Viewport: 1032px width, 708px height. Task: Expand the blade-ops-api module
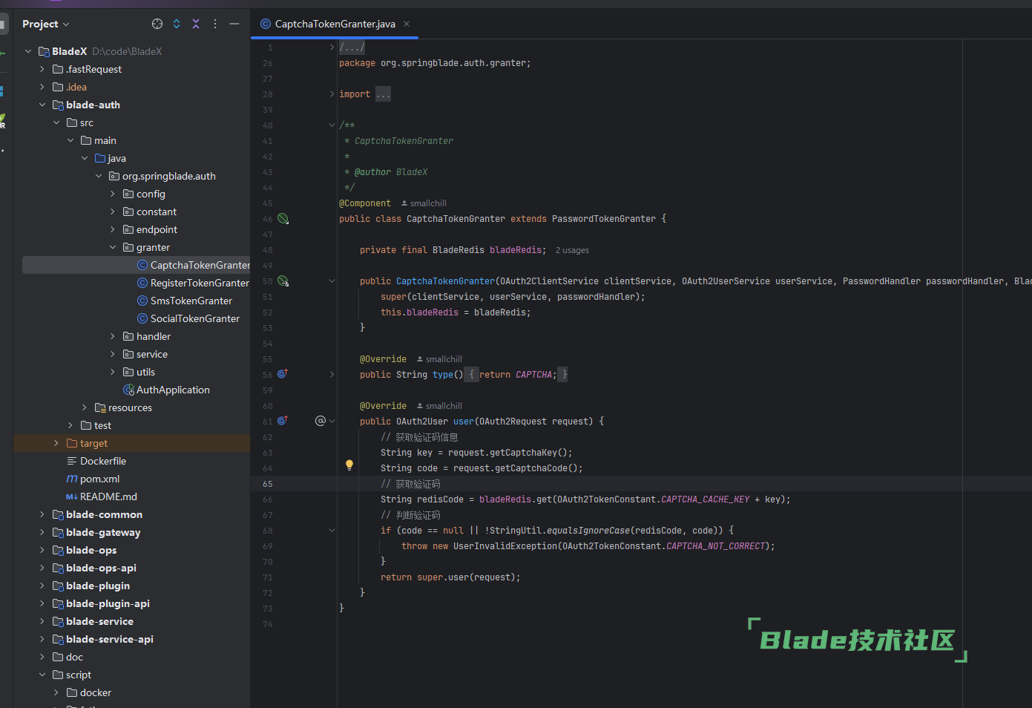[42, 568]
